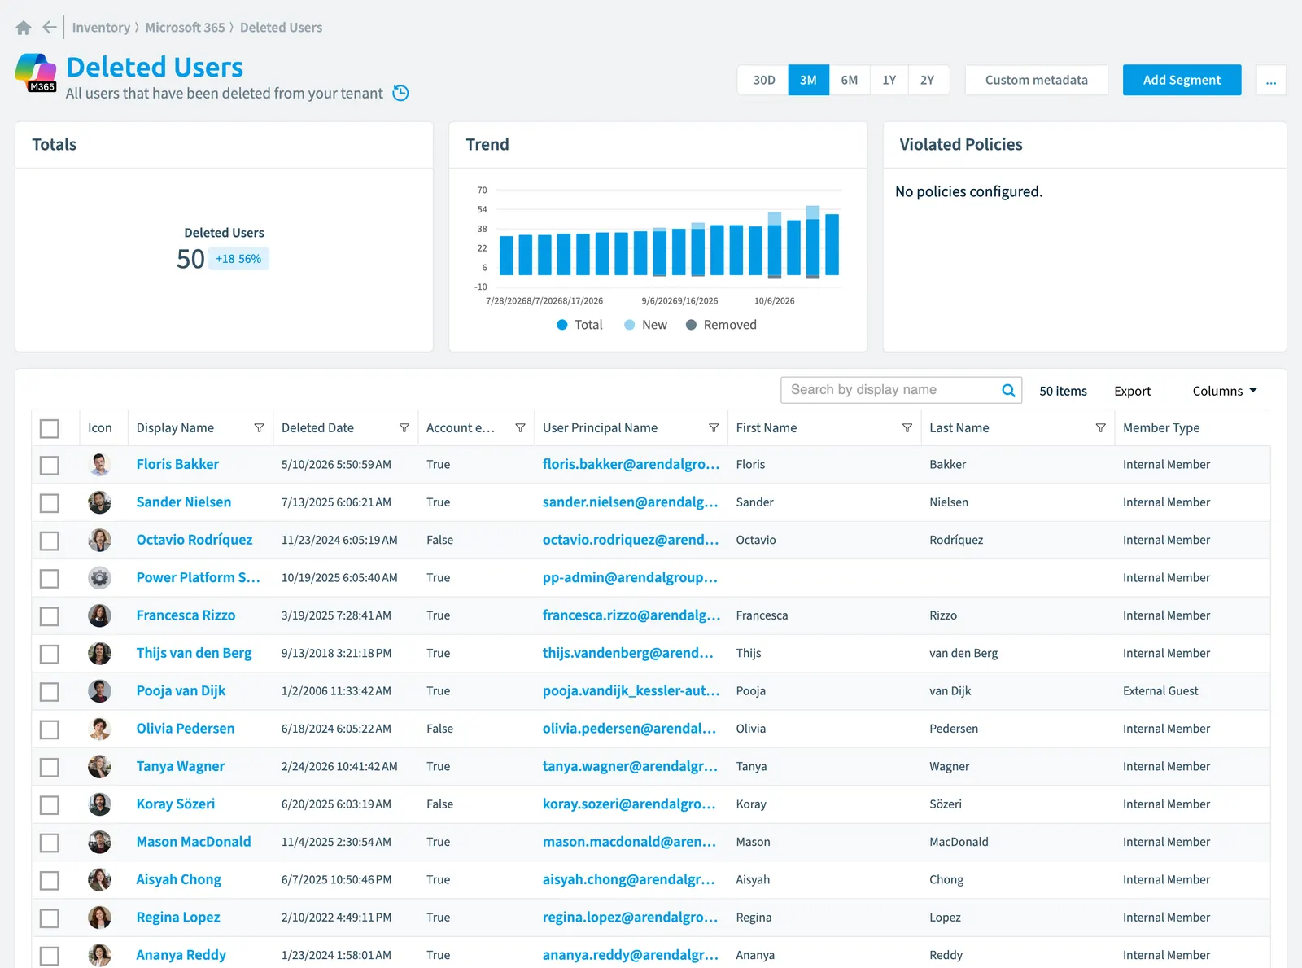Tick the Francesca Rizzo row checkbox
1302x968 pixels.
[50, 616]
